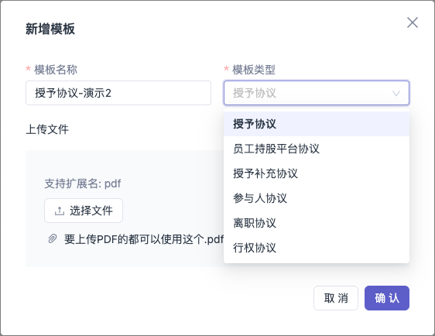Click the upload arrow icon in 选择文件
The width and height of the screenshot is (435, 336).
(x=60, y=211)
